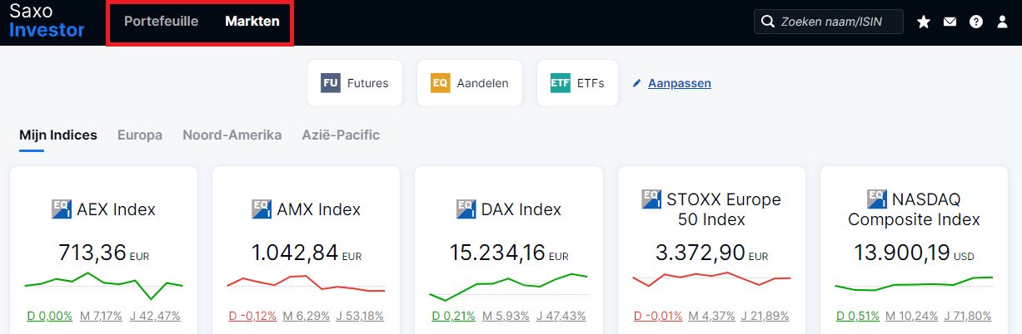The height and width of the screenshot is (334, 1022).
Task: Switch to the Azië-Pacific tab
Action: (341, 135)
